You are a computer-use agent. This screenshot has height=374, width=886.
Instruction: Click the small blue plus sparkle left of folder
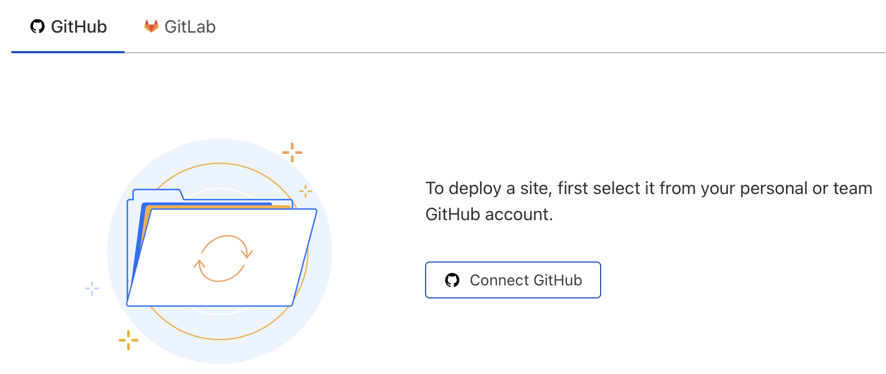(92, 288)
